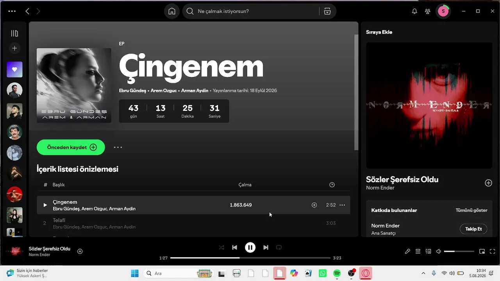Add now-playing track to Liked Songs
The width and height of the screenshot is (500, 281).
click(80, 251)
